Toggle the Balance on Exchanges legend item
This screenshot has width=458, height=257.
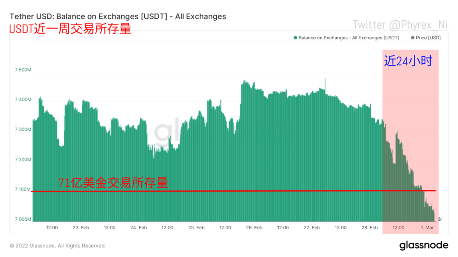point(346,38)
